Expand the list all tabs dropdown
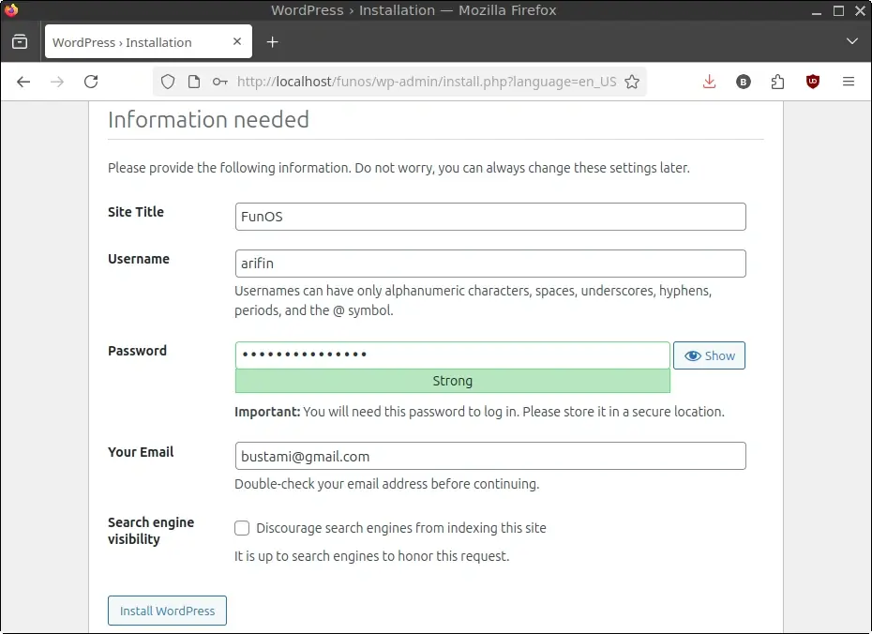 (851, 41)
